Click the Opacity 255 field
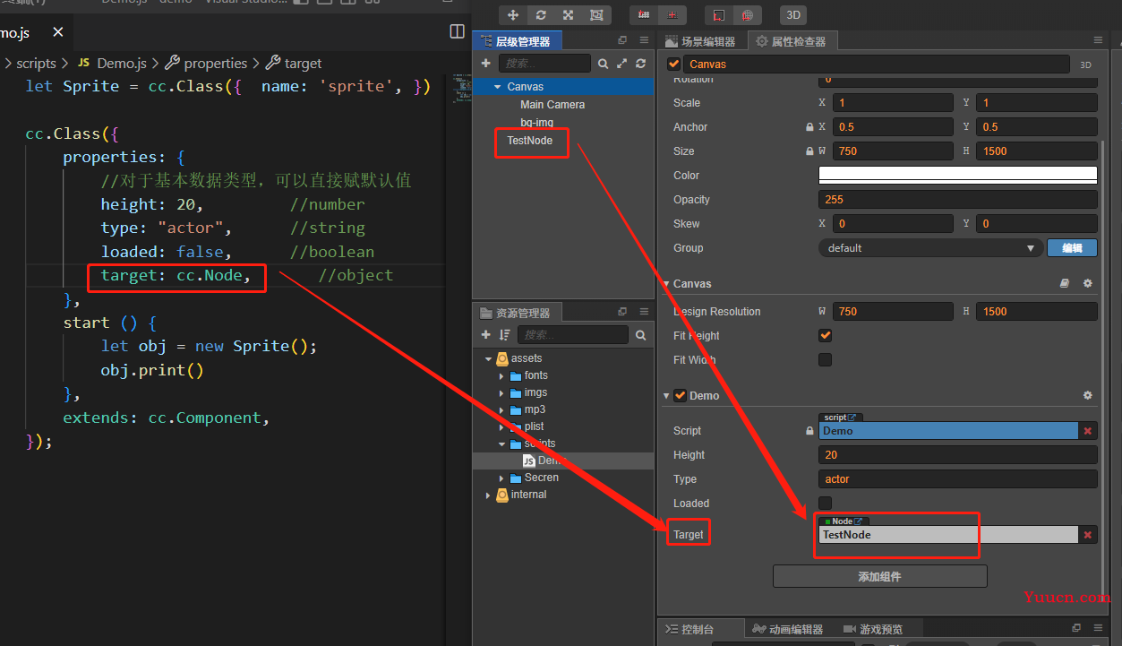 click(x=957, y=200)
